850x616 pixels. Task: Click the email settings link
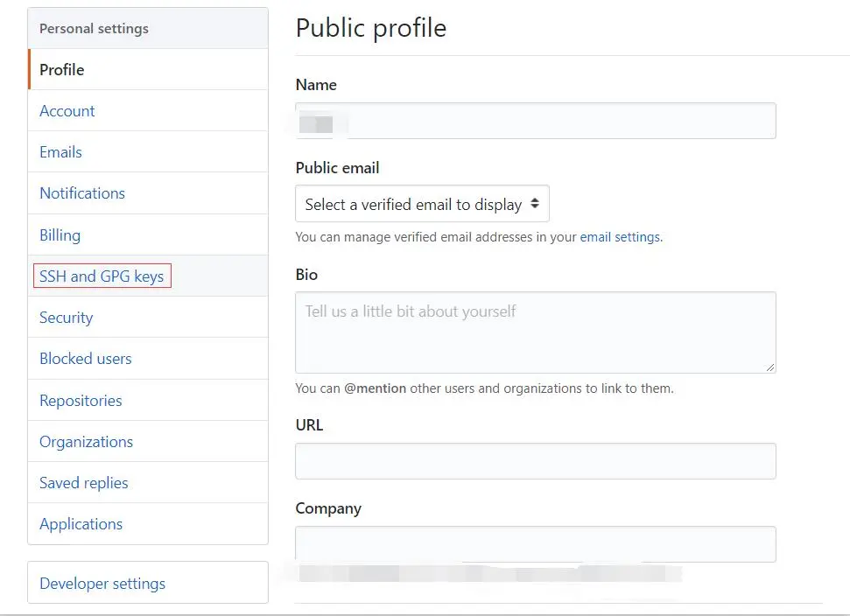pyautogui.click(x=620, y=237)
